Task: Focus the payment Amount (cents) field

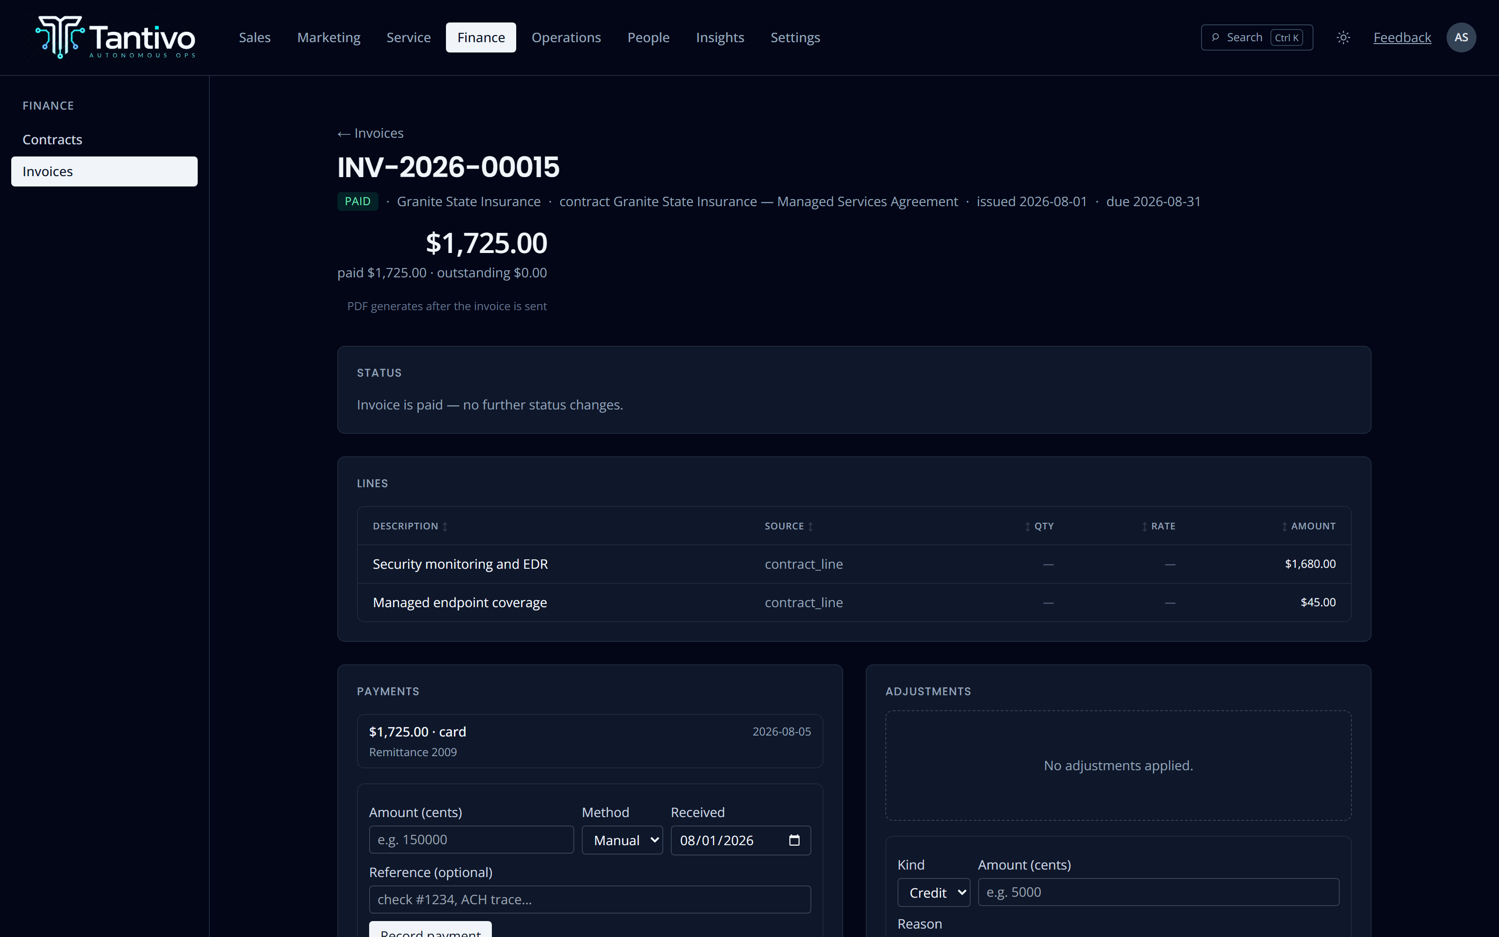Action: 471,840
